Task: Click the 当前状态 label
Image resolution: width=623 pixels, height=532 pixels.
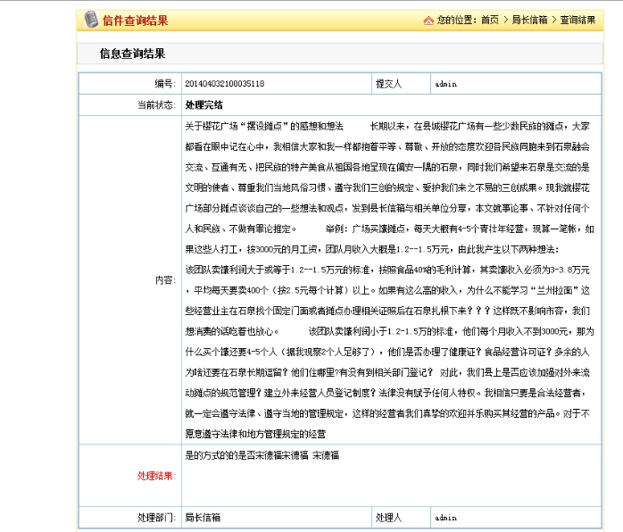Action: tap(155, 105)
